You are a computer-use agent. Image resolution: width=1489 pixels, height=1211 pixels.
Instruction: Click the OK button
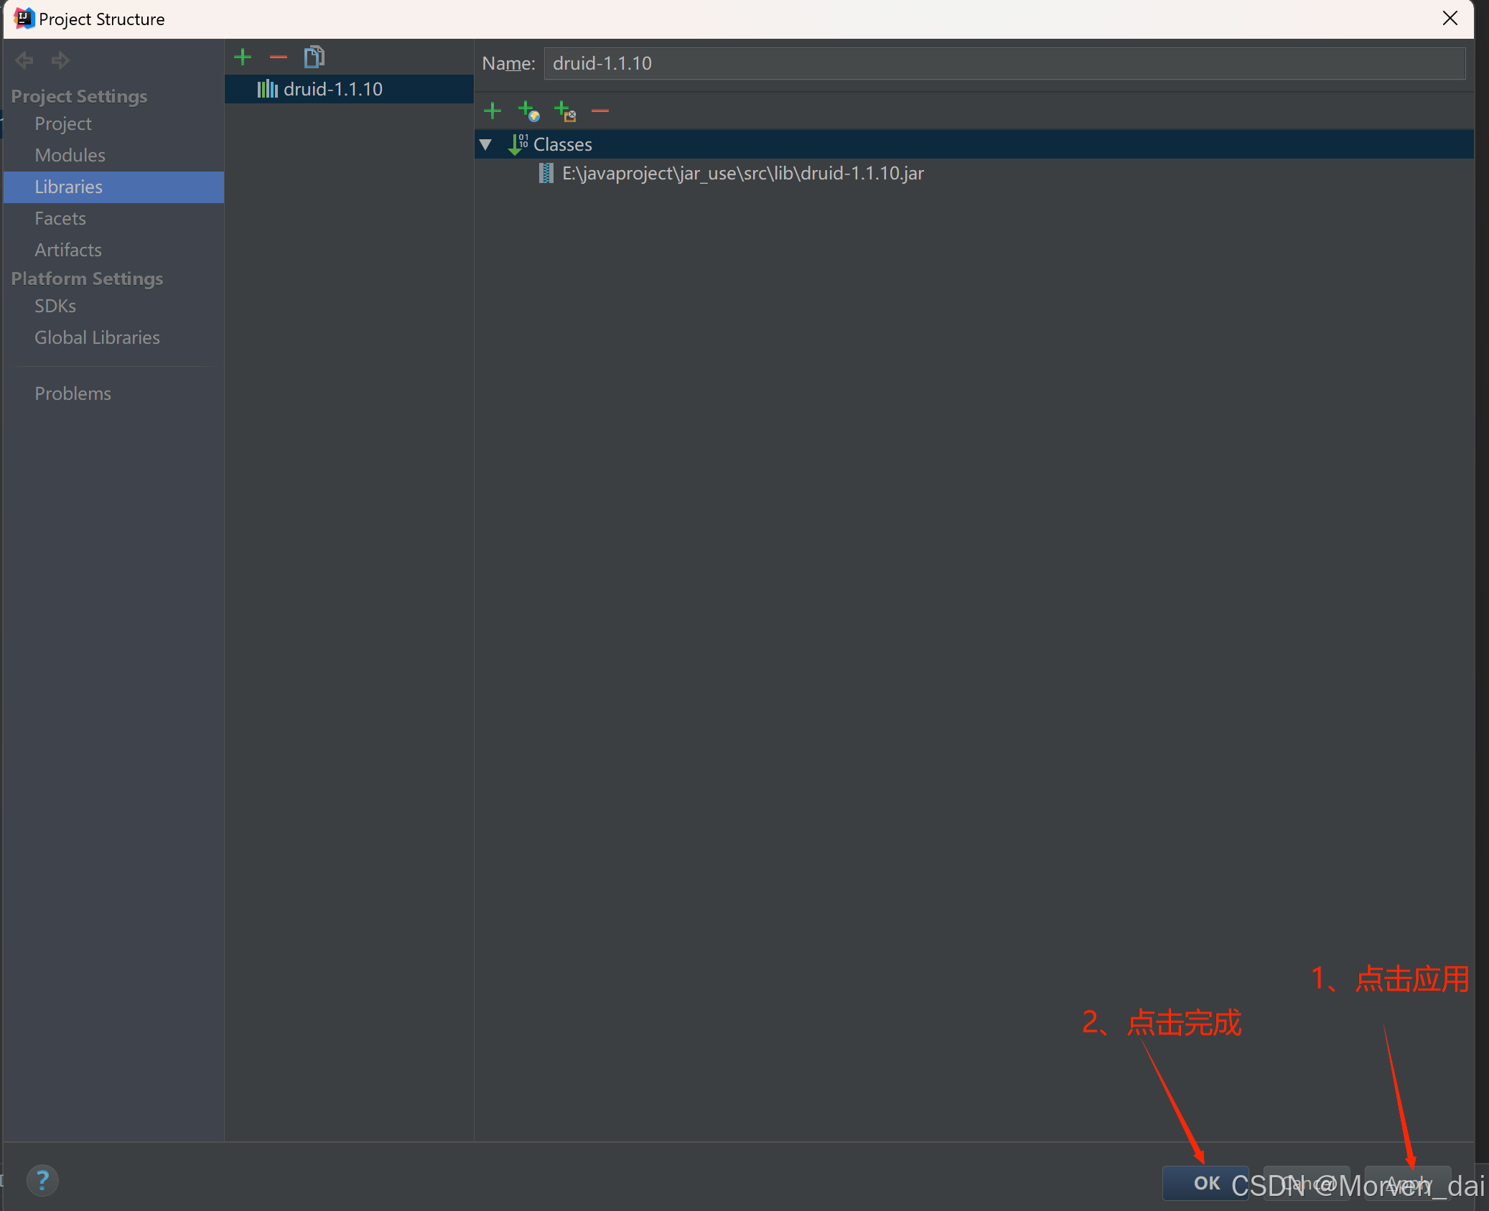click(x=1205, y=1182)
